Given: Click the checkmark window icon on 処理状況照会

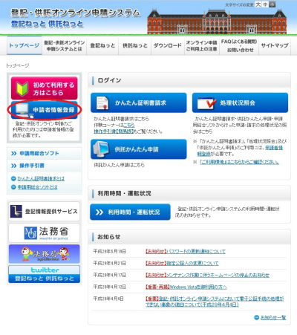Looking at the screenshot, I should 206,103.
